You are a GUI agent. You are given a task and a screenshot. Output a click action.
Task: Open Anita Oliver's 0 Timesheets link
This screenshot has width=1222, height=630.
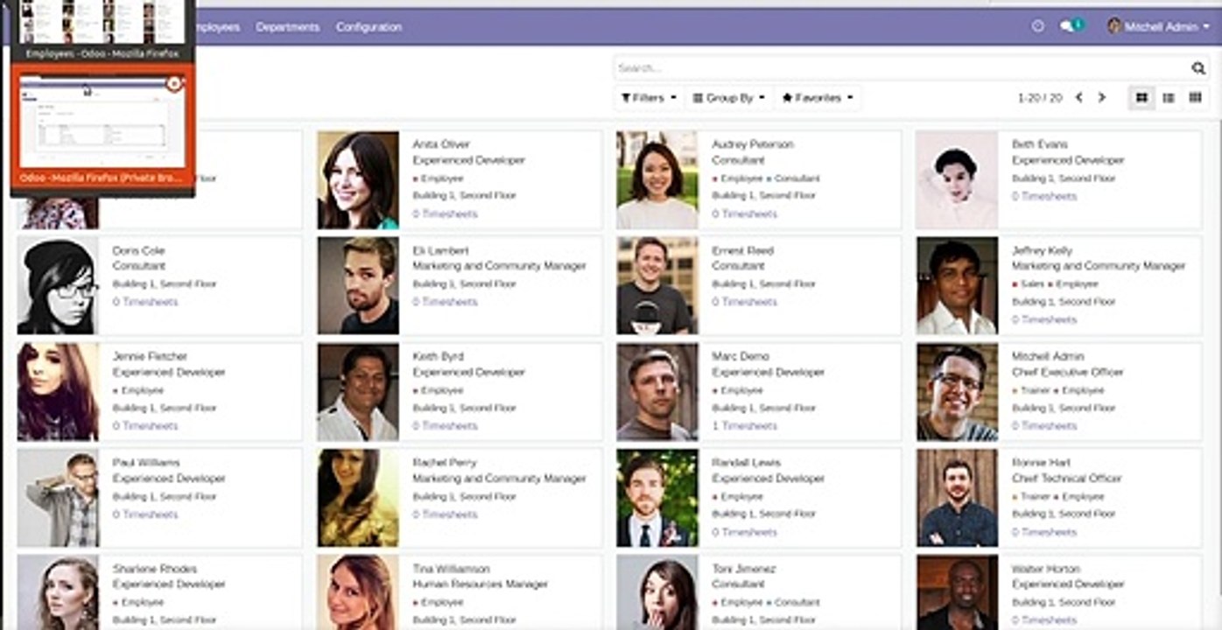(x=445, y=213)
